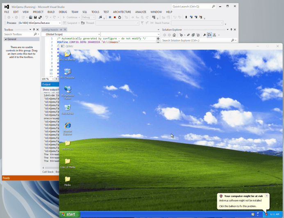The width and height of the screenshot is (284, 218).
Task: Open the Continue button dropdown arrow
Action: (79, 17)
